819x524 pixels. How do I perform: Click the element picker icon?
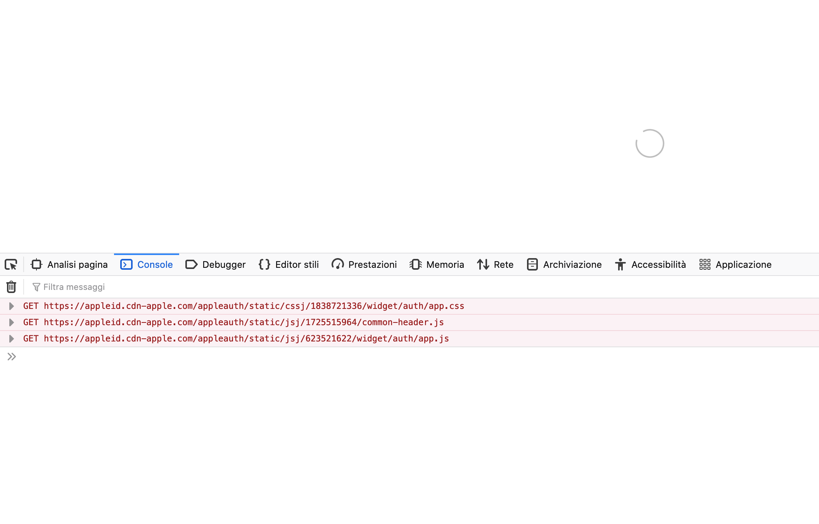pyautogui.click(x=11, y=264)
